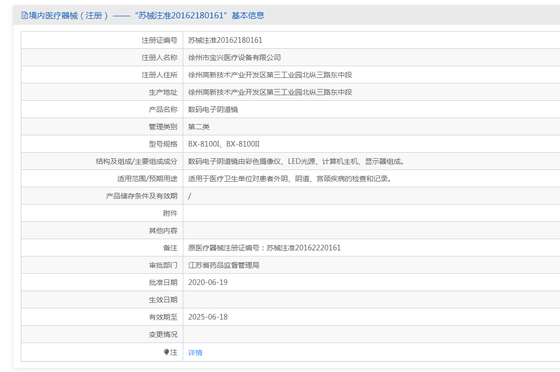Click the 注册人住所 address value

[x=270, y=75]
